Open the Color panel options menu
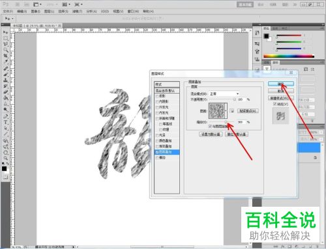326x249 pixels. [x=322, y=29]
